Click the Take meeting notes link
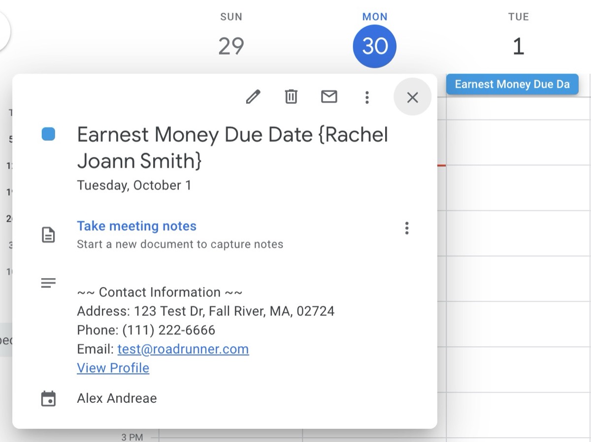The width and height of the screenshot is (591, 442). [137, 226]
